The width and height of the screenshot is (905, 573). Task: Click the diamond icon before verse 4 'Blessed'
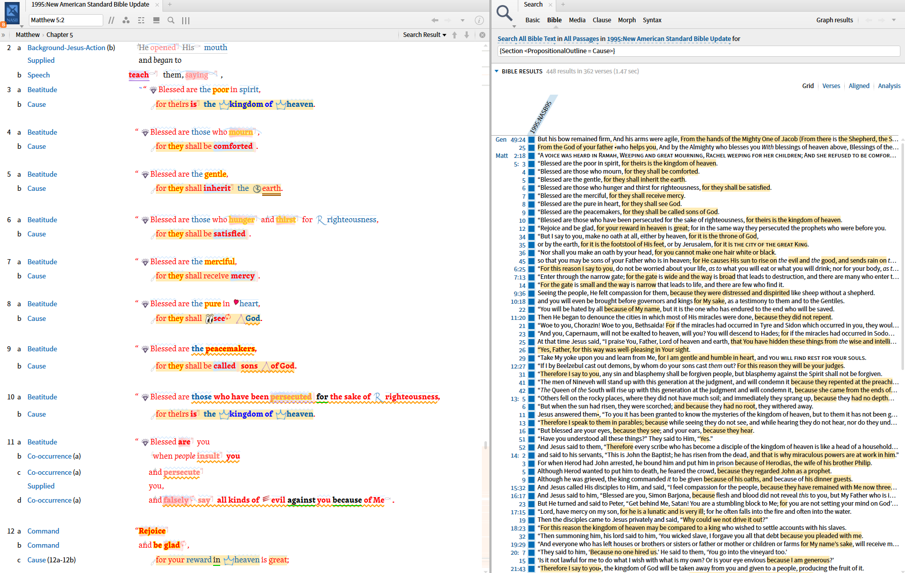point(145,133)
